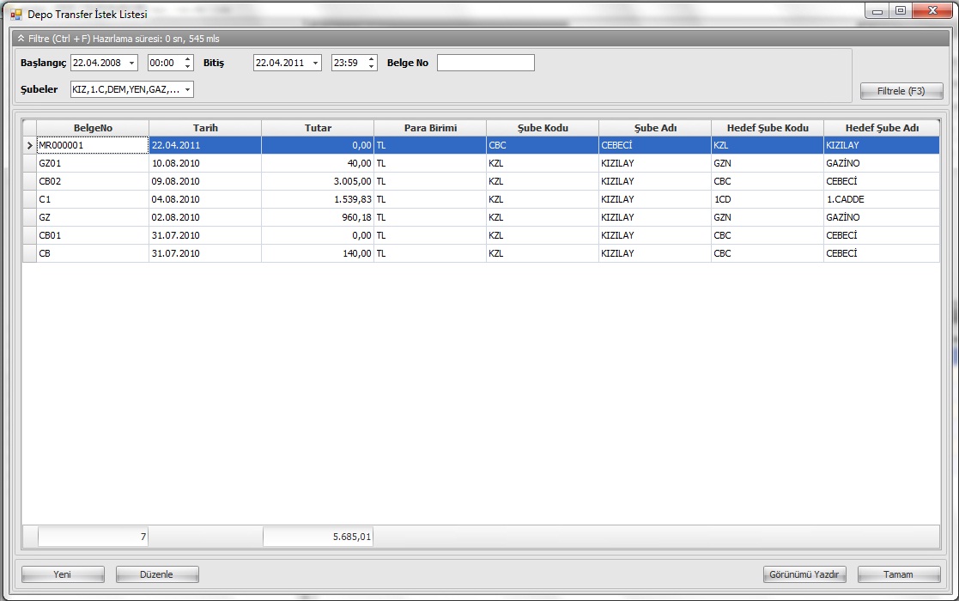Click the amount cell 140,00

[318, 254]
